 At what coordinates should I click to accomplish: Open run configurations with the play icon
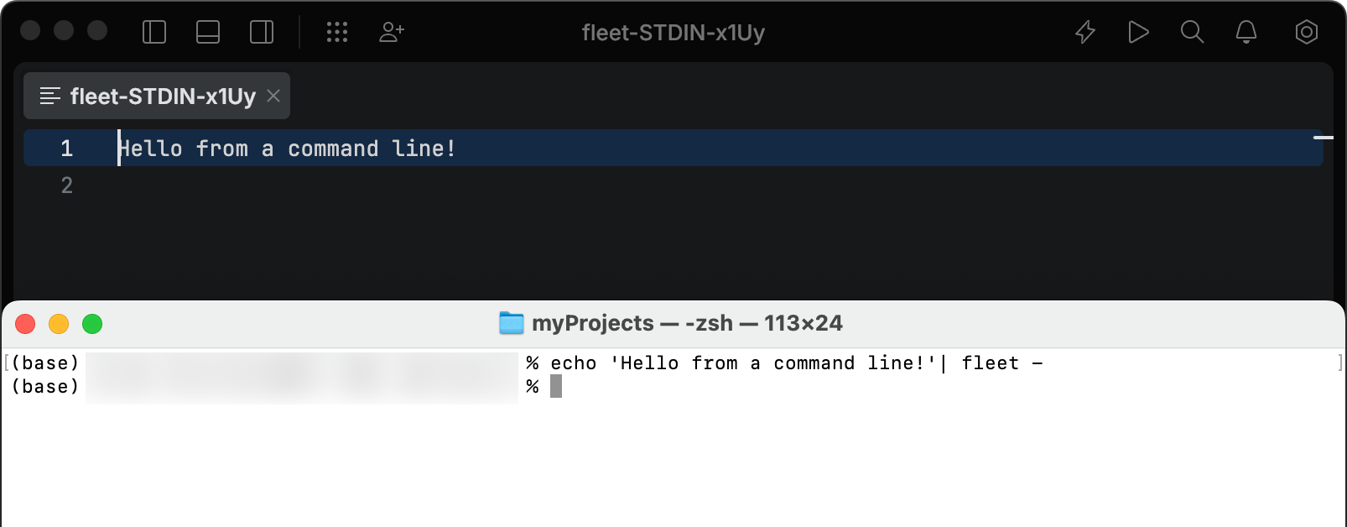[1138, 33]
